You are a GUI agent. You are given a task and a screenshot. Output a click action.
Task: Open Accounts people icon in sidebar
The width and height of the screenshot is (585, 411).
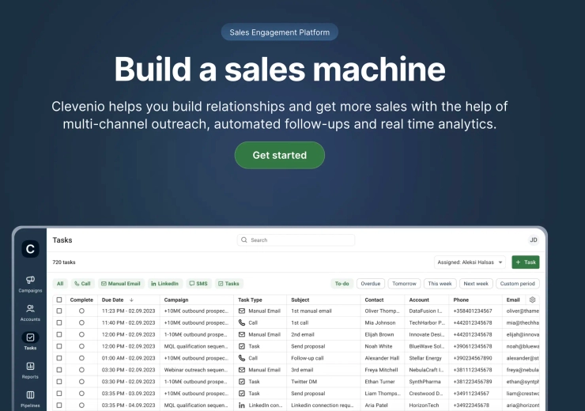(x=30, y=308)
